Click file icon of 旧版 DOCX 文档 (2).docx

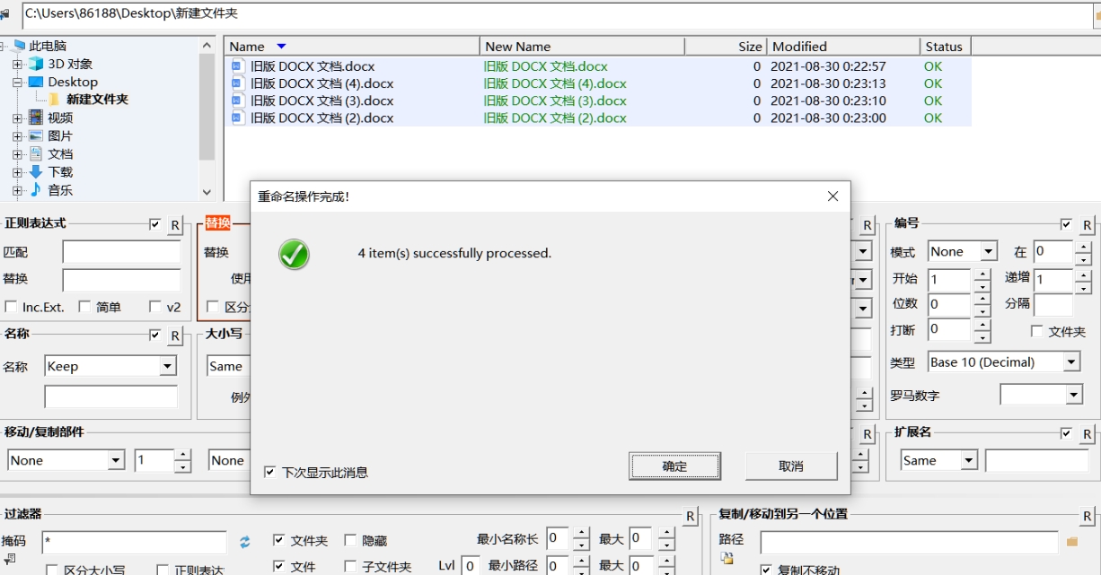pos(238,117)
